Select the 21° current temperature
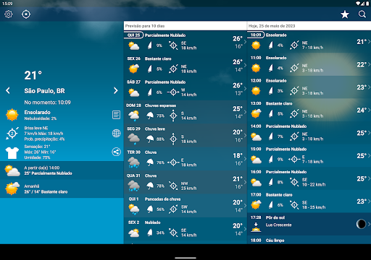Viewport: 371px width, 260px height. coord(33,75)
